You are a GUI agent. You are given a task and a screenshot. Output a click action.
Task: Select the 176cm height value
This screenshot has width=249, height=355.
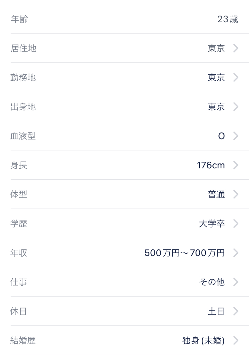[x=211, y=165]
